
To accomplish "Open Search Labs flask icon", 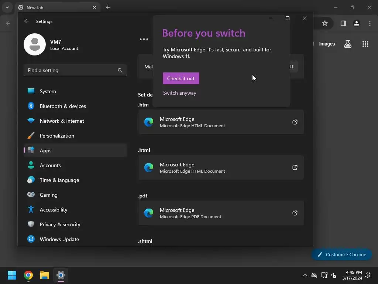I will pyautogui.click(x=348, y=44).
